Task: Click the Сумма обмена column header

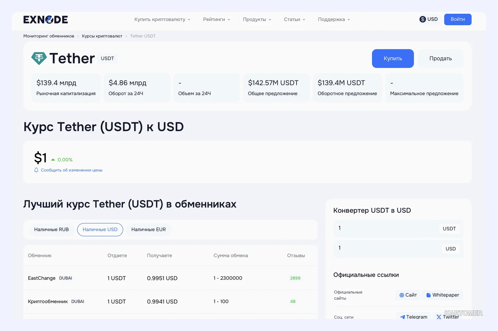Action: coord(231,256)
